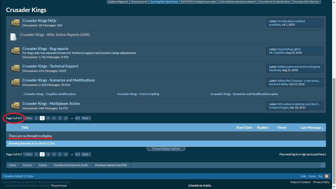Open latest post Dead bishops glitch
This screenshot has width=336, height=189.
tap(289, 49)
